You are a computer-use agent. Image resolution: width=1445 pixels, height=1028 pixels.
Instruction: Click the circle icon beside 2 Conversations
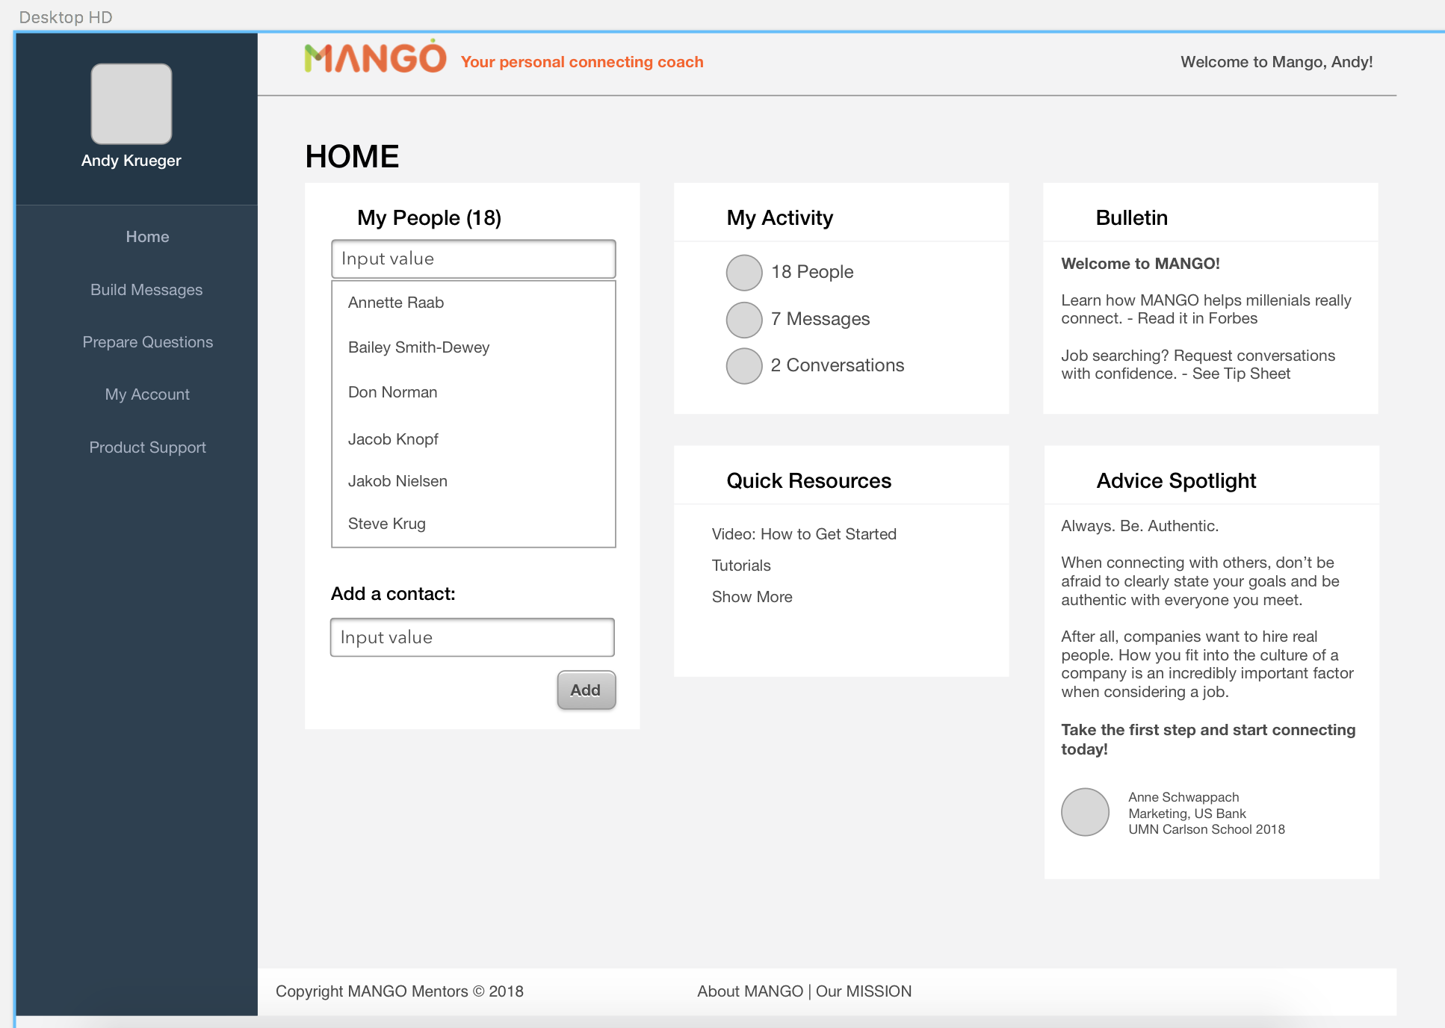click(x=744, y=366)
